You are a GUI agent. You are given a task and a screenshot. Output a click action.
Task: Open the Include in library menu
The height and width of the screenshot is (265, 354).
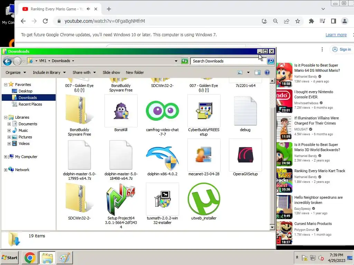49,72
